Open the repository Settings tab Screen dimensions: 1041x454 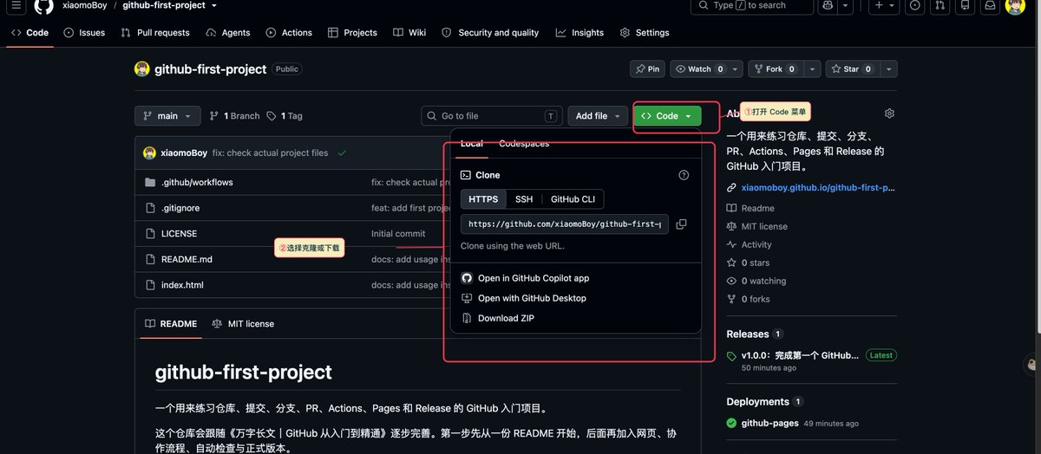pos(645,33)
